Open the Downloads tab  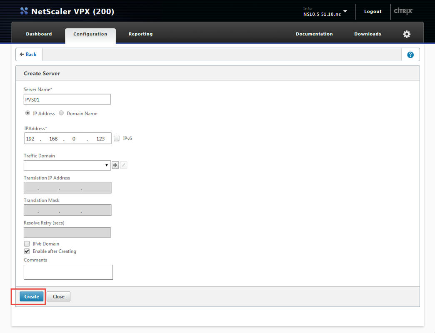point(367,34)
